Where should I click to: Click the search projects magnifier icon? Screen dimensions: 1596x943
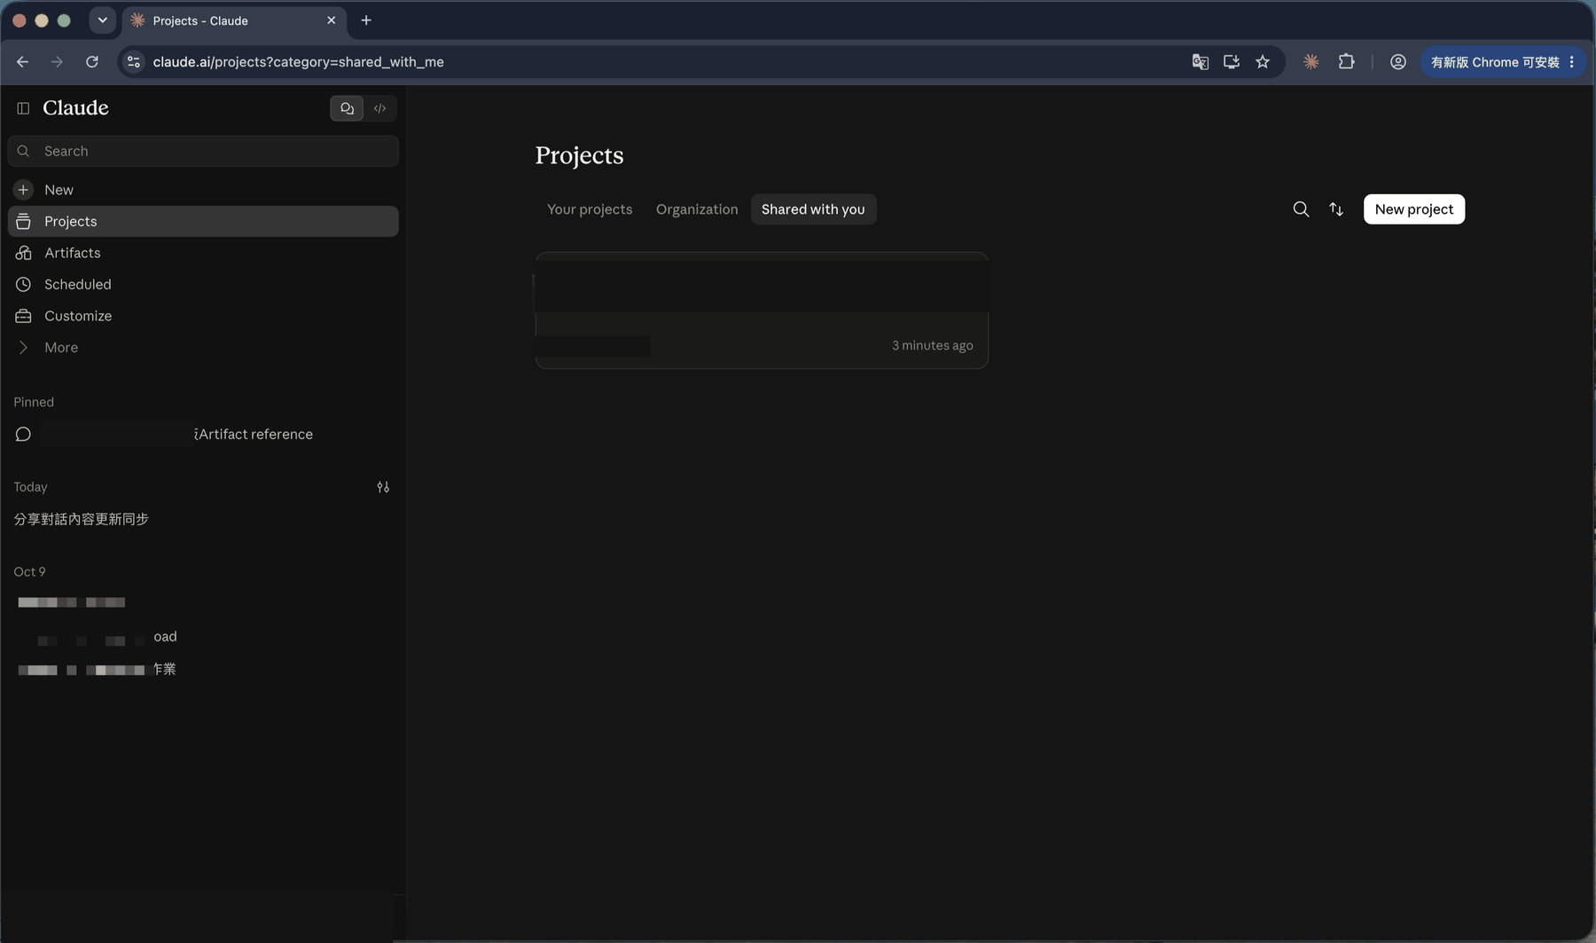(x=1301, y=209)
